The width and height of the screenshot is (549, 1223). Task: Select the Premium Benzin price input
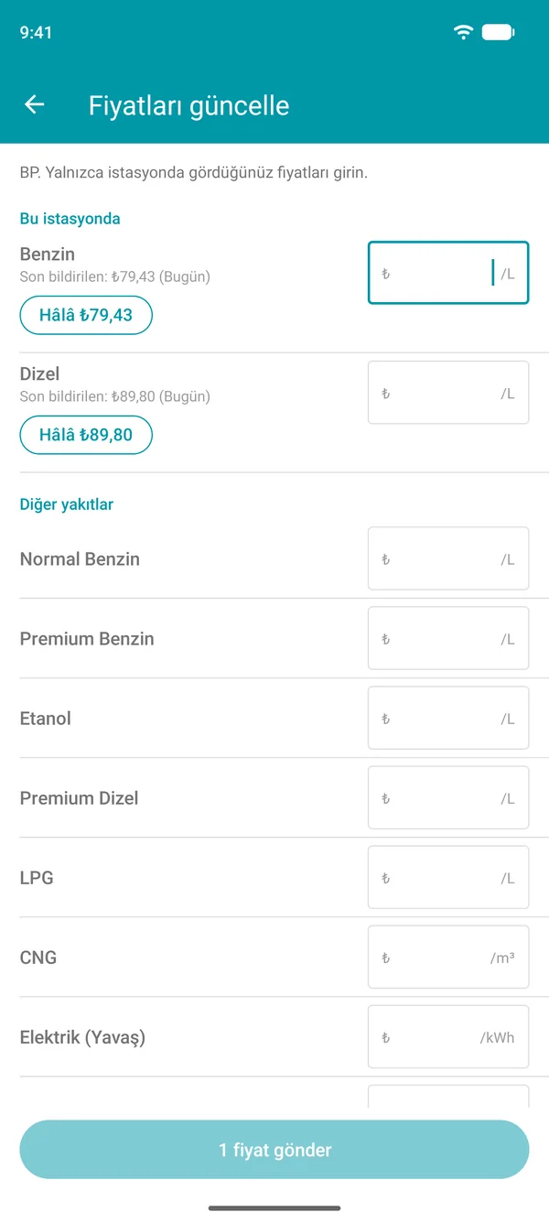448,638
